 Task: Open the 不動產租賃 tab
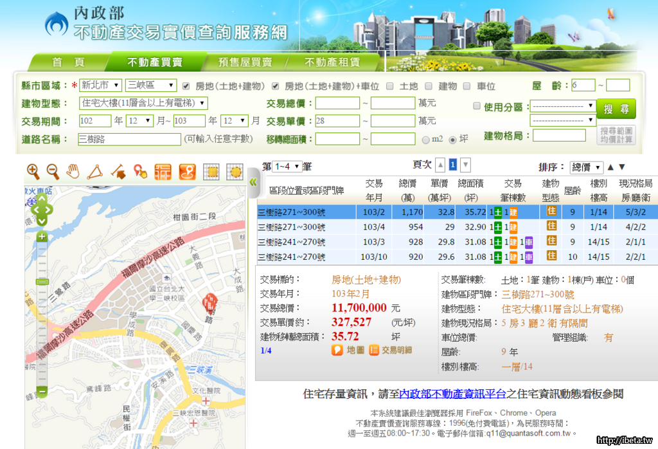[332, 62]
